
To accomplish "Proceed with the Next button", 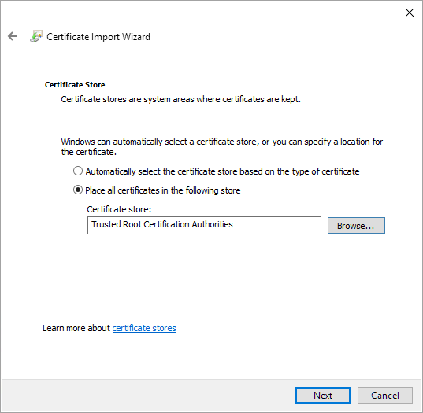I will [x=323, y=396].
